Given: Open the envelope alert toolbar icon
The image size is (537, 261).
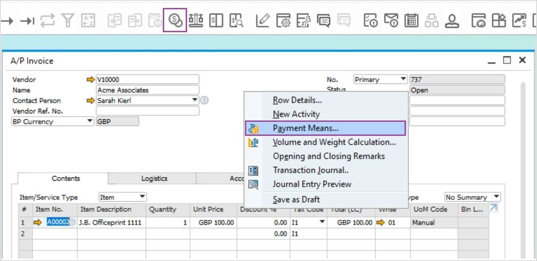Looking at the screenshot, I should click(391, 21).
